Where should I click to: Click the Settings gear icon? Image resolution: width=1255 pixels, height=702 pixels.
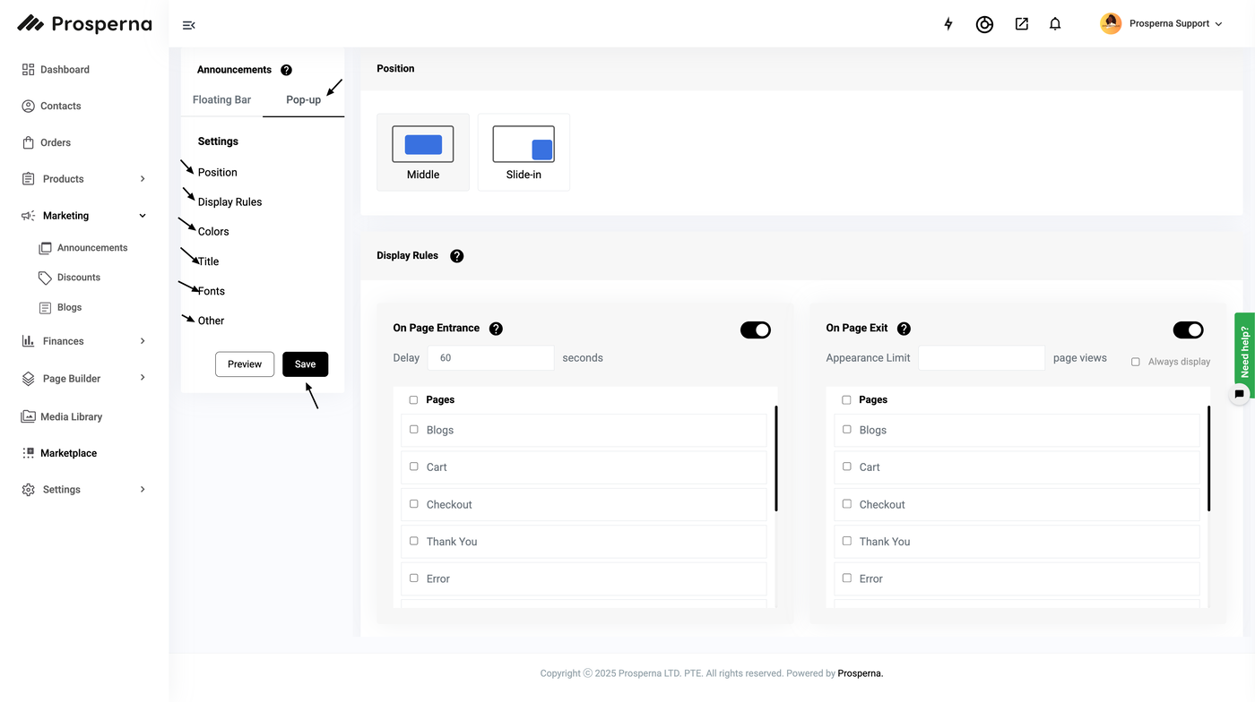coord(28,490)
